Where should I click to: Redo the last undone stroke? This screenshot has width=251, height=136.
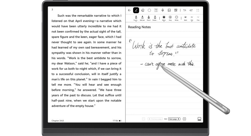pos(191,10)
